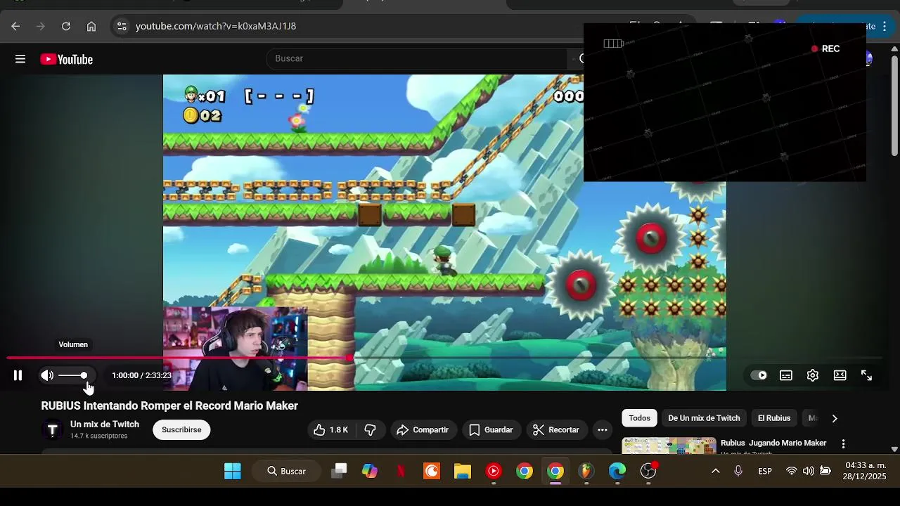The width and height of the screenshot is (900, 506).
Task: View site information icon in address bar
Action: click(122, 26)
